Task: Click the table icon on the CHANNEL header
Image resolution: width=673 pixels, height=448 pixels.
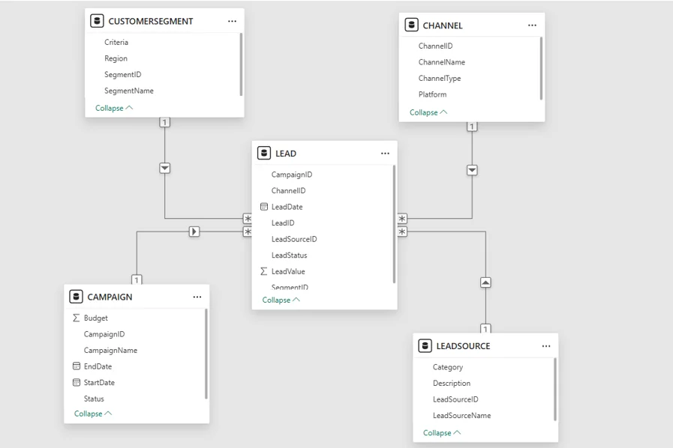Action: [x=411, y=25]
